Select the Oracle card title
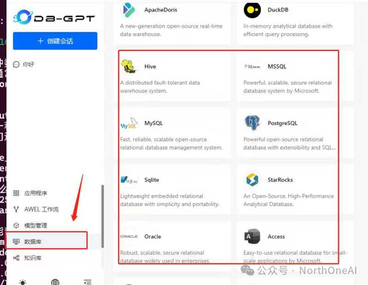The image size is (368, 285). [x=153, y=236]
